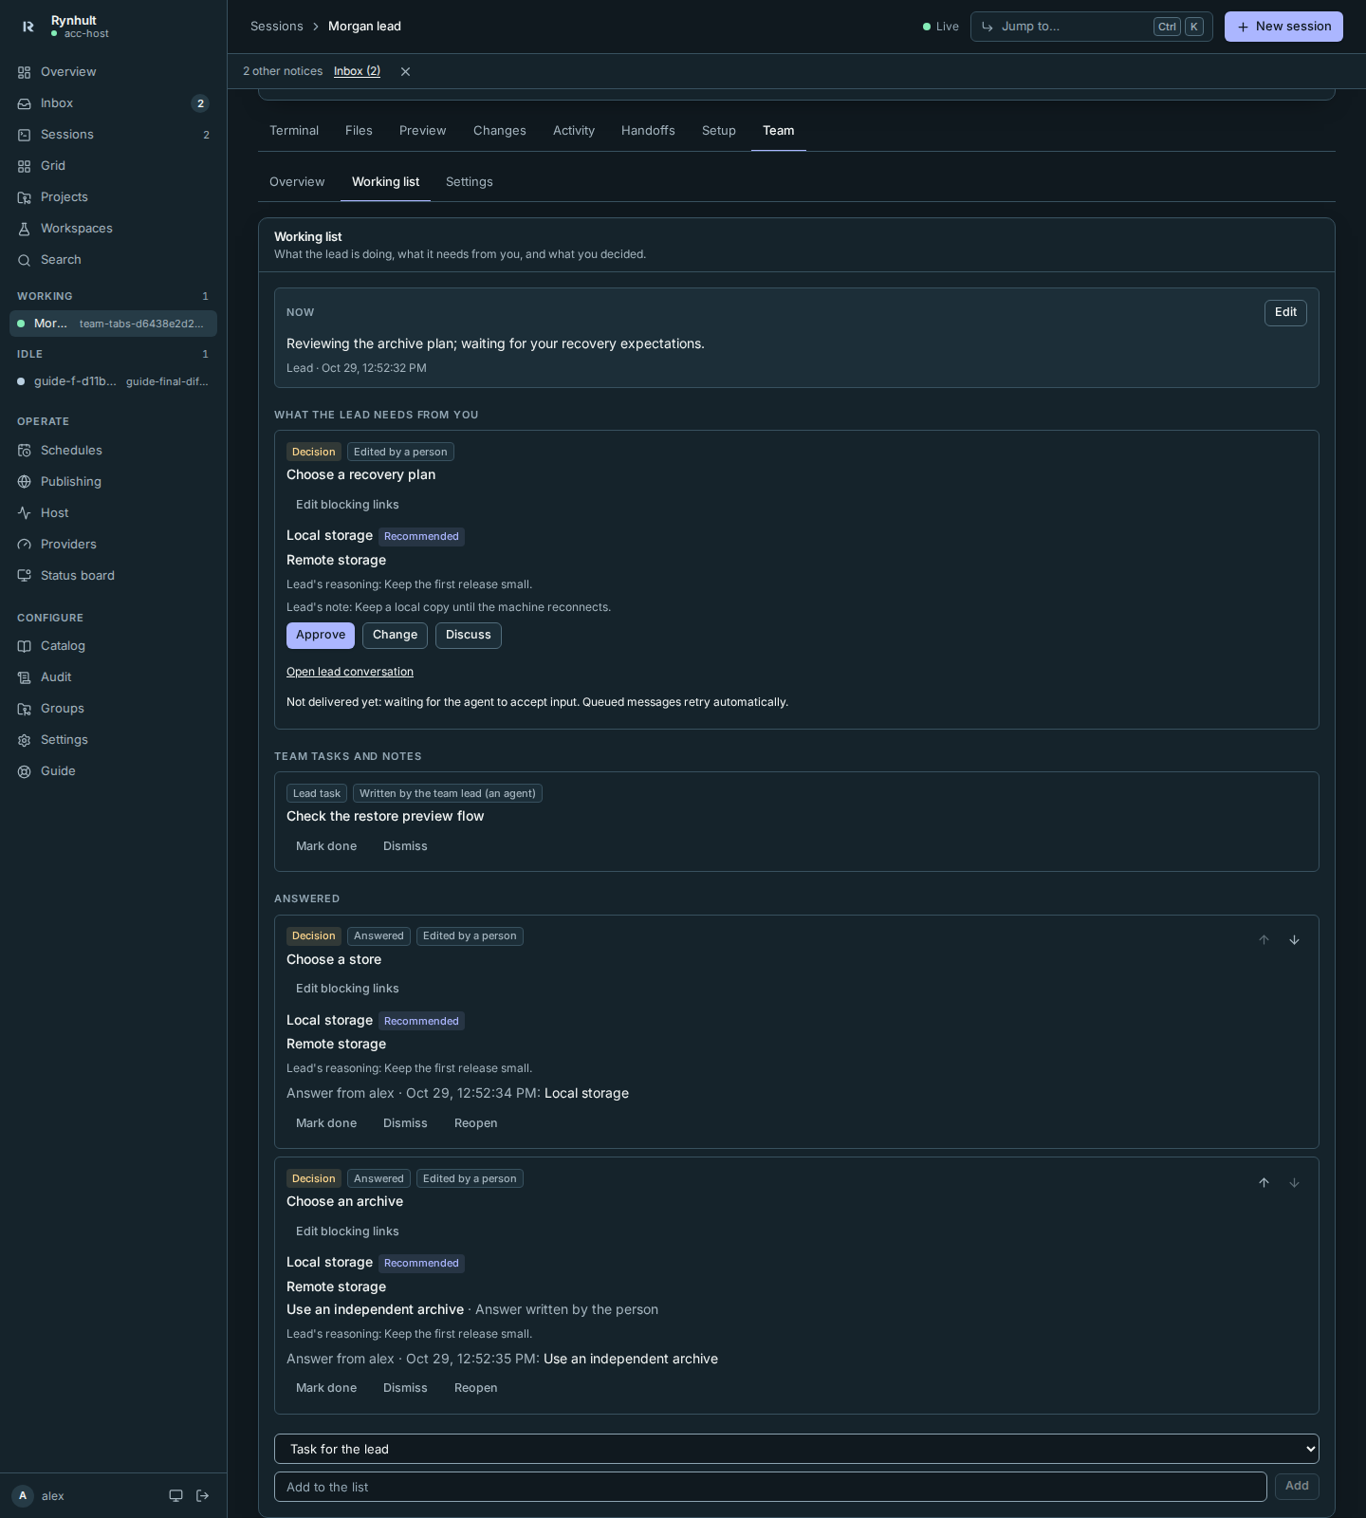1366x1518 pixels.
Task: Open the Task for the lead dropdown
Action: tap(797, 1449)
